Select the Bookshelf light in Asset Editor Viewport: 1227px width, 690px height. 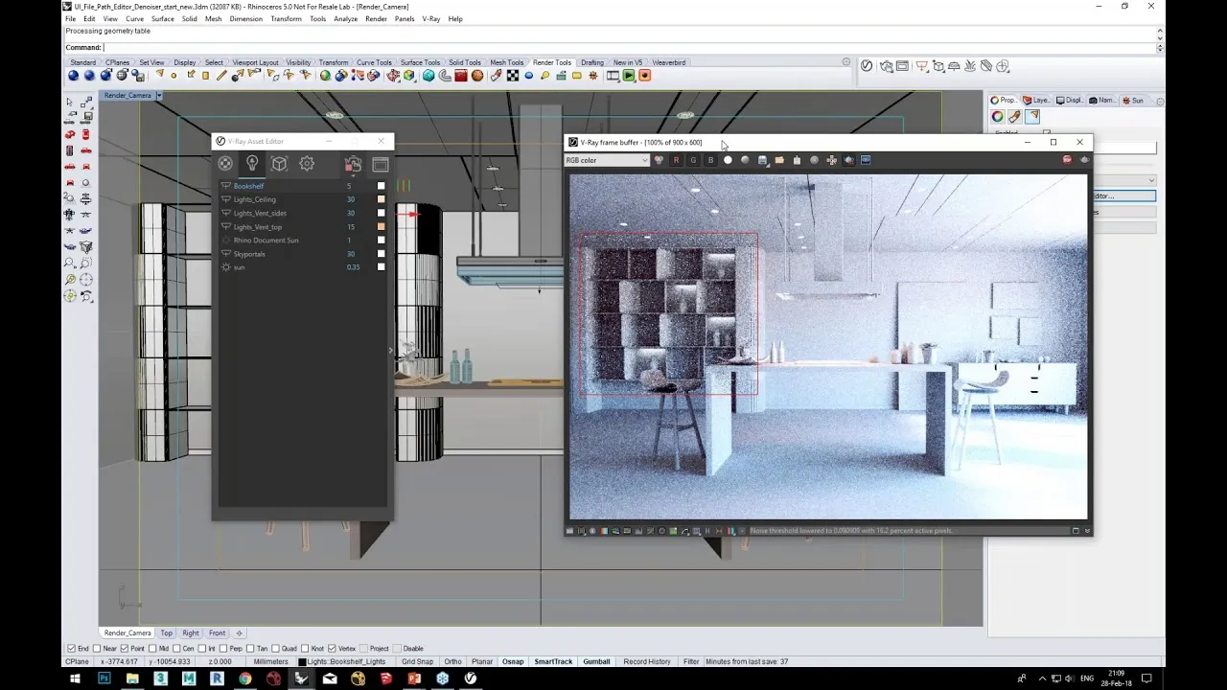coord(302,186)
